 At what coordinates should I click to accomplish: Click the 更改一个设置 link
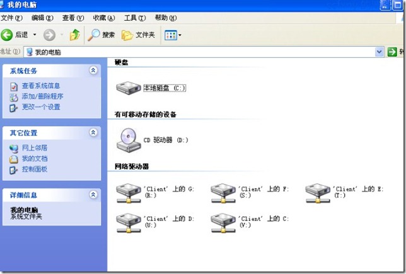click(41, 107)
